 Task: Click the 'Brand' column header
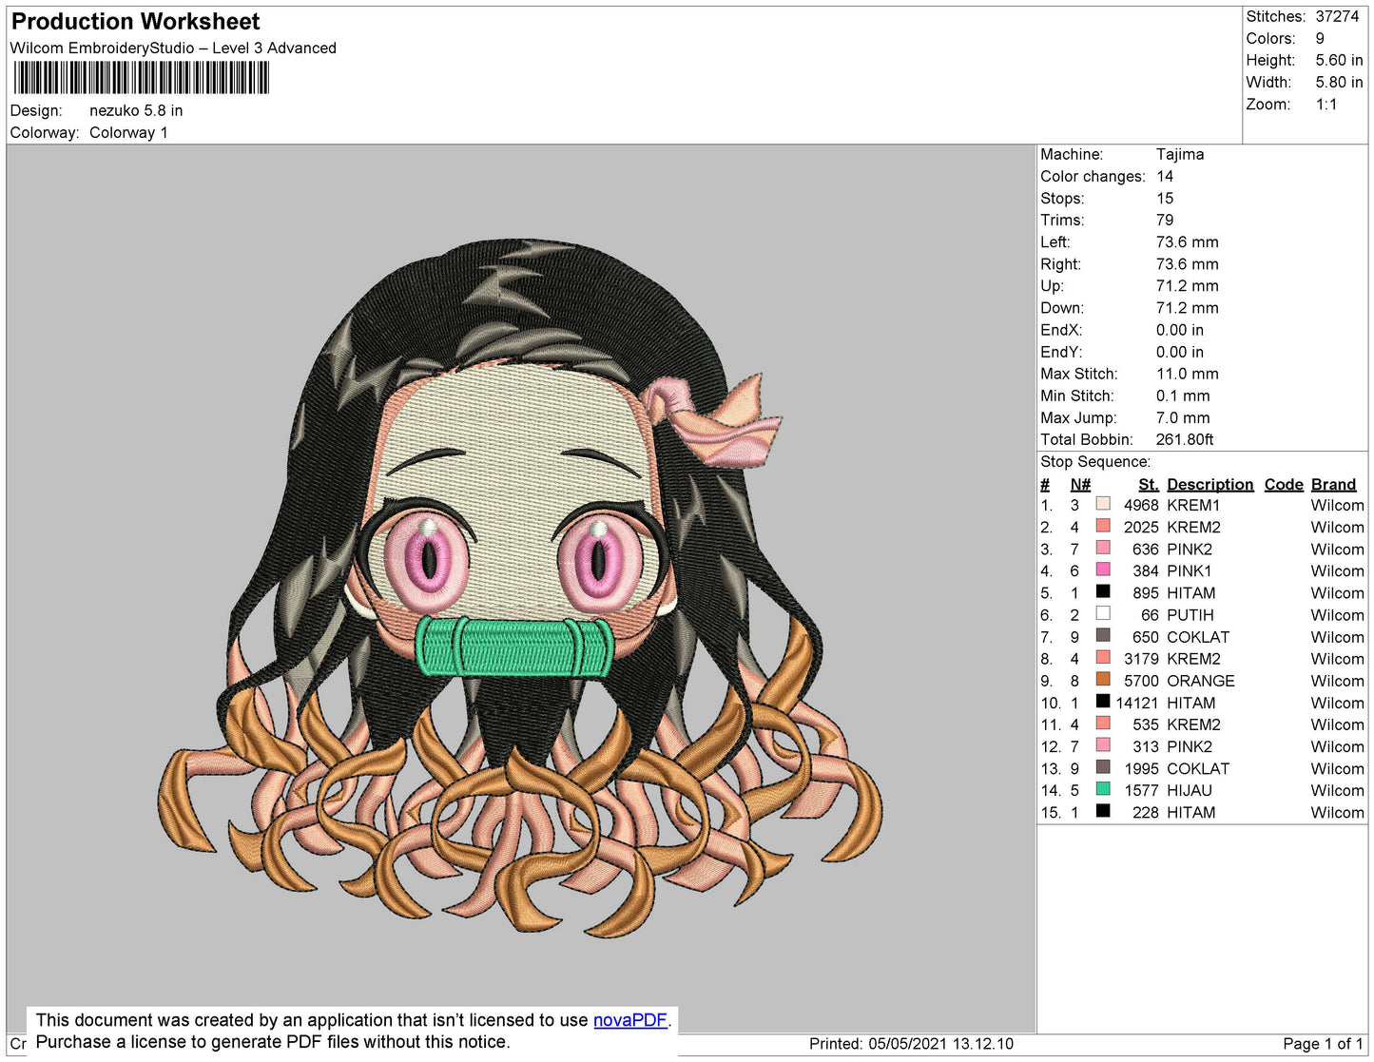pyautogui.click(x=1334, y=485)
